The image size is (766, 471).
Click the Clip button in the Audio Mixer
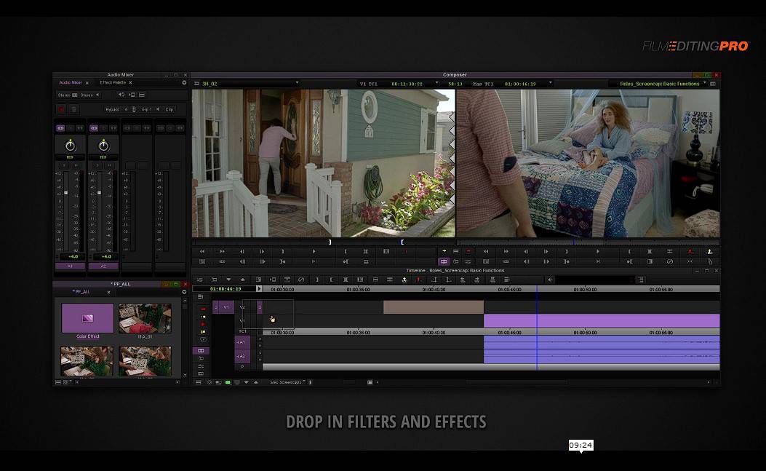(169, 110)
